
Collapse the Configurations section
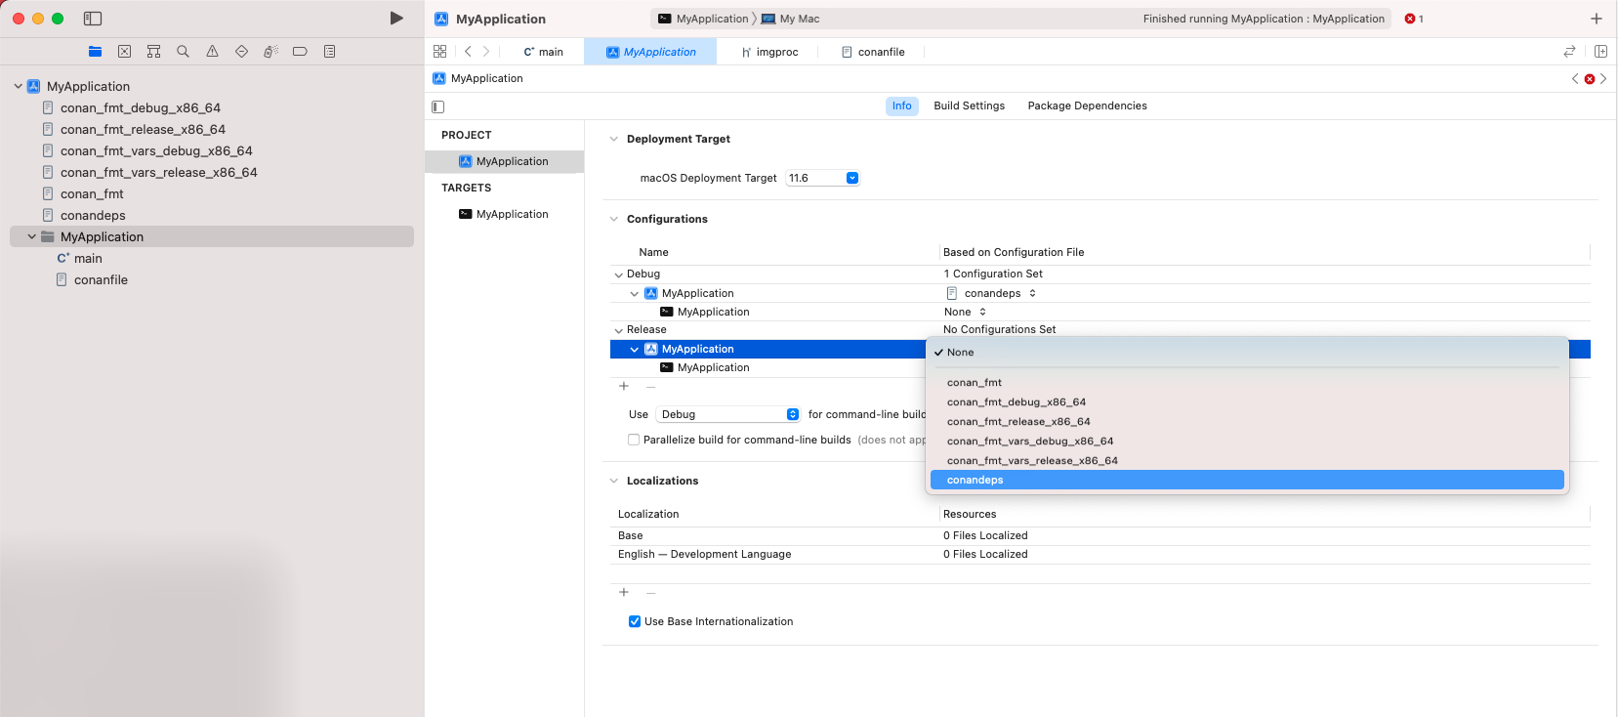point(614,220)
